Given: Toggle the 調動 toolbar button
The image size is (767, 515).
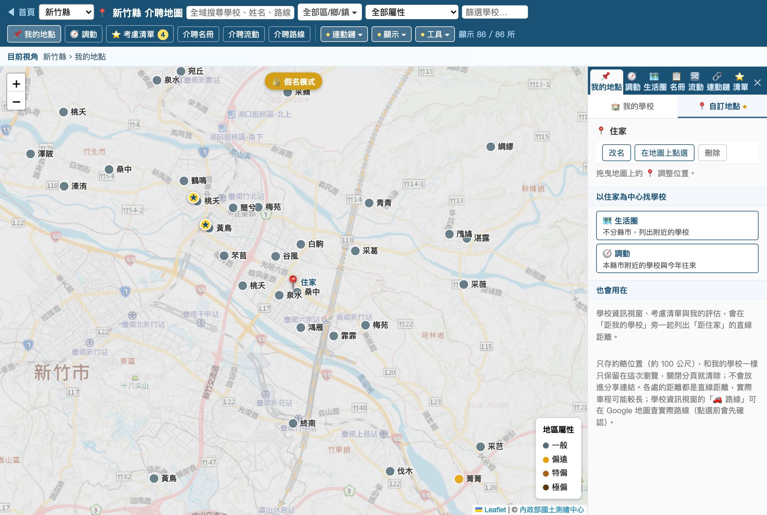Looking at the screenshot, I should point(84,34).
